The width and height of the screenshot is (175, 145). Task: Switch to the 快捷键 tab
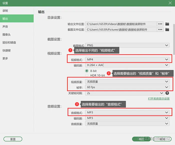17,50
